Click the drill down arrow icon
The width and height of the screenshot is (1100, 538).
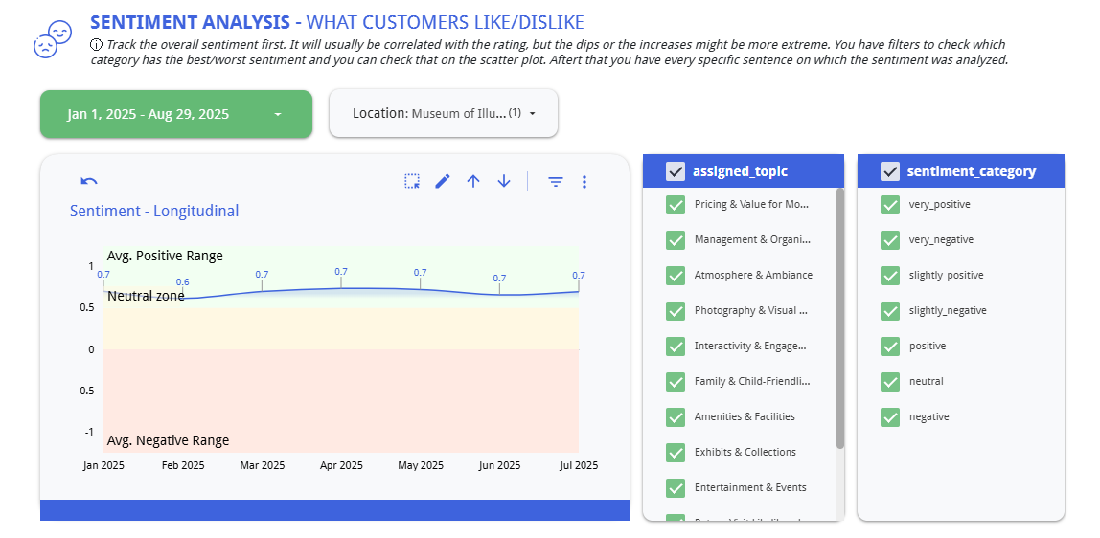pos(504,181)
